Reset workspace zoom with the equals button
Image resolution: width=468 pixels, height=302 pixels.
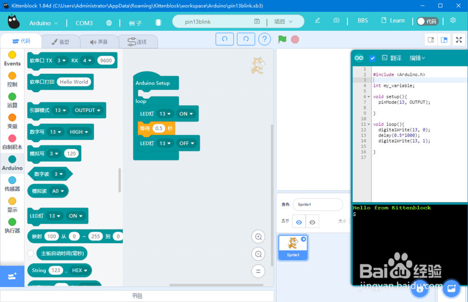coord(258,272)
